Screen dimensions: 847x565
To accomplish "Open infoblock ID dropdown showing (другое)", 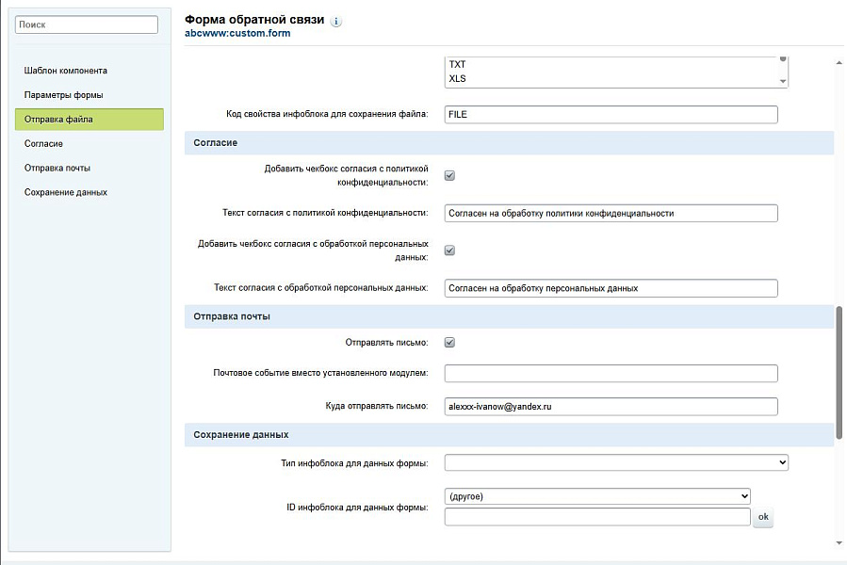I will click(x=596, y=496).
